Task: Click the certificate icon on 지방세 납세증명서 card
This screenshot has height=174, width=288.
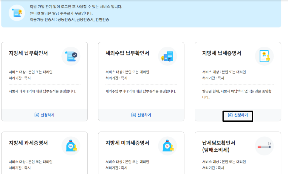Action: click(264, 56)
